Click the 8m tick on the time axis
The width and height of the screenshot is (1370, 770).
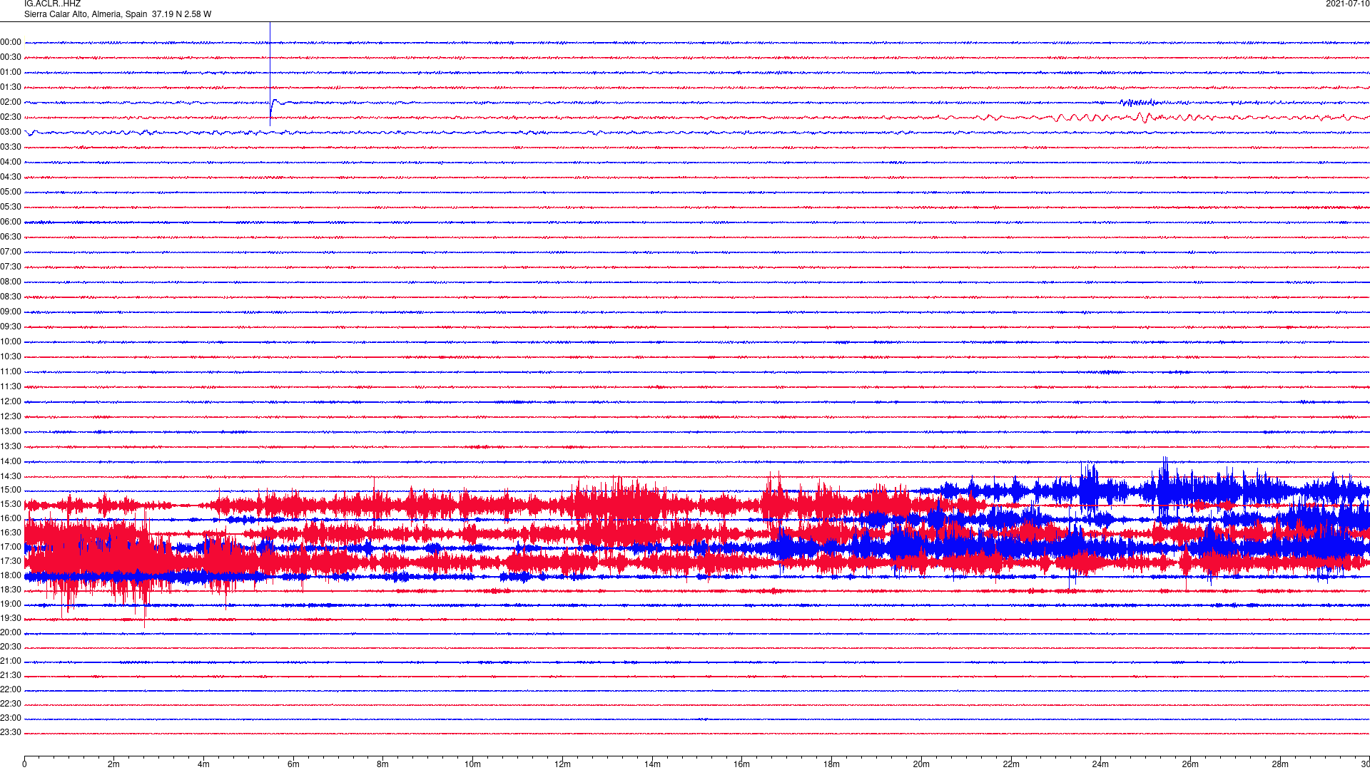coord(383,764)
